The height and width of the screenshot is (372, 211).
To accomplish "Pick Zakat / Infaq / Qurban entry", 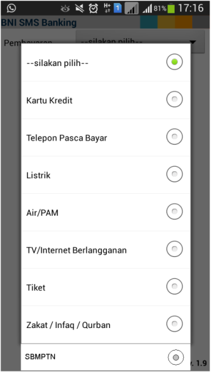I will [x=106, y=325].
